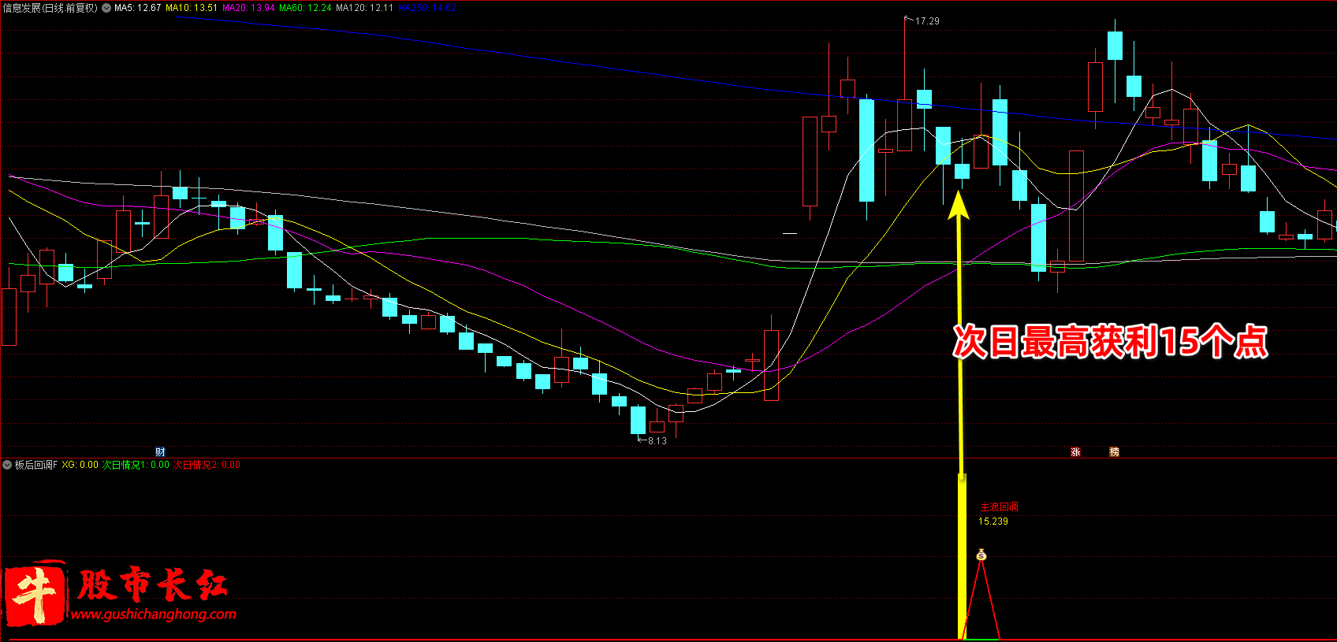Click the 15.239 signal value
The height and width of the screenshot is (642, 1337).
tap(993, 521)
